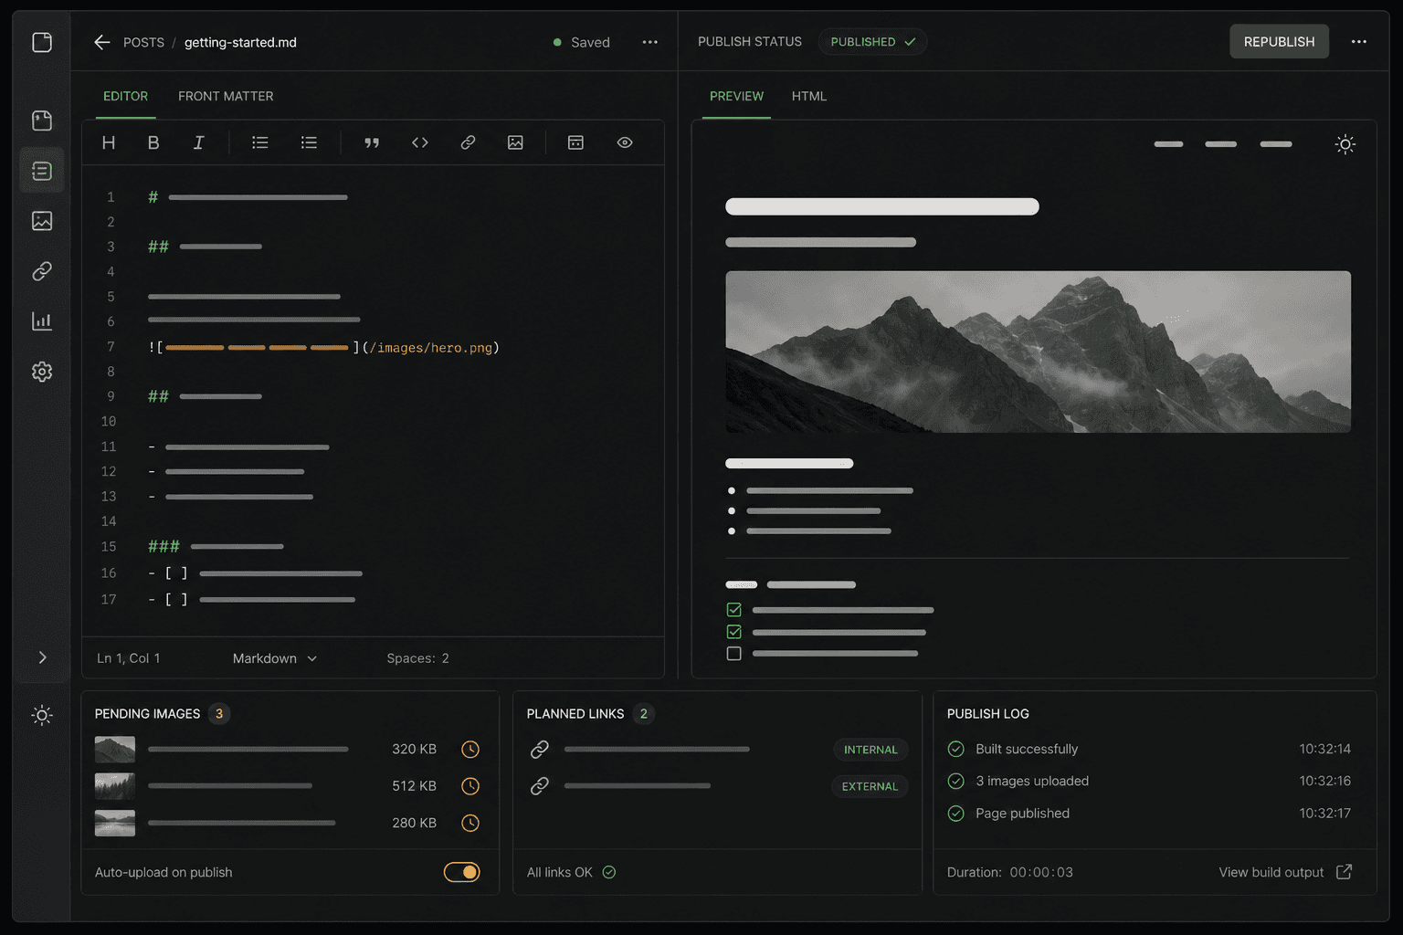Click the pending clock icon for the 512 KB image
Image resolution: width=1403 pixels, height=935 pixels.
point(470,786)
